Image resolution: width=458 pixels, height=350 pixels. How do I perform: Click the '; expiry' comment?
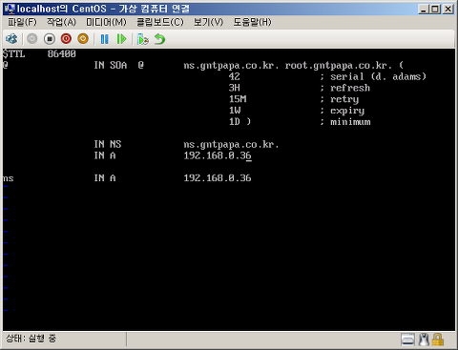click(343, 111)
